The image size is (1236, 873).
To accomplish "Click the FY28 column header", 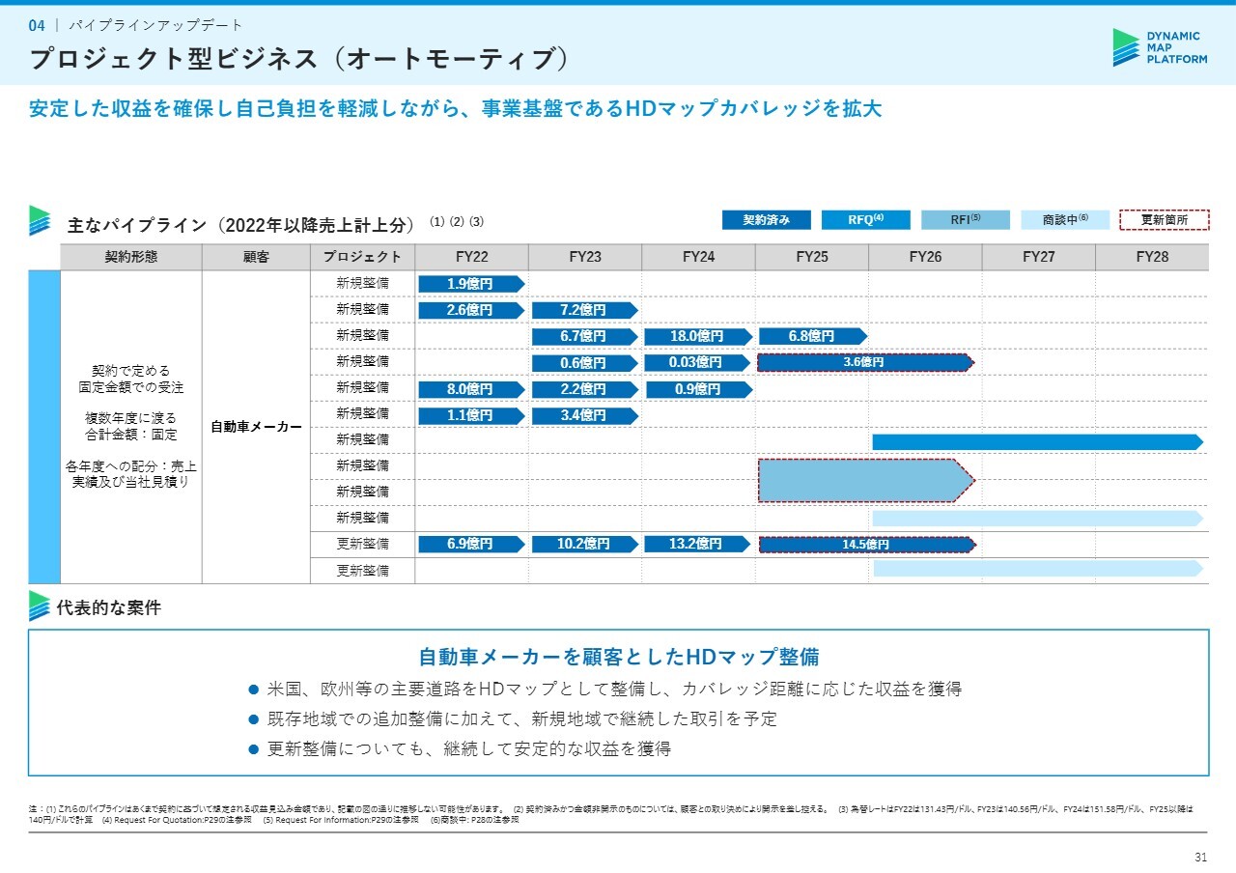I will [x=1152, y=257].
